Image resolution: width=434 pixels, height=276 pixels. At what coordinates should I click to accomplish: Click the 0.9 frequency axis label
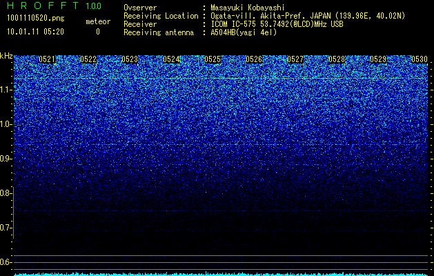click(x=4, y=159)
